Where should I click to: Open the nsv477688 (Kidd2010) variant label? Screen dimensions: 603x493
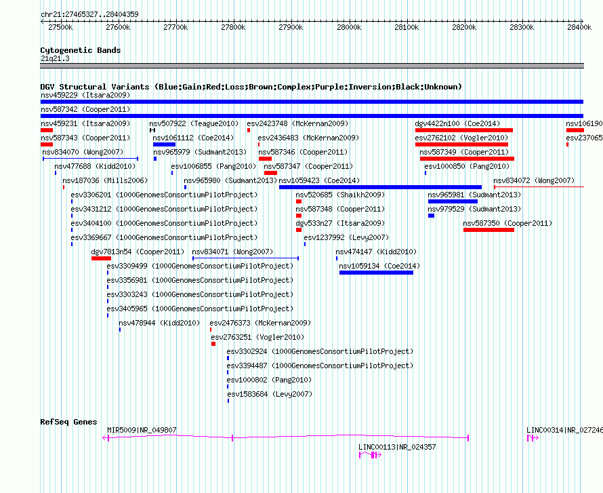point(95,166)
